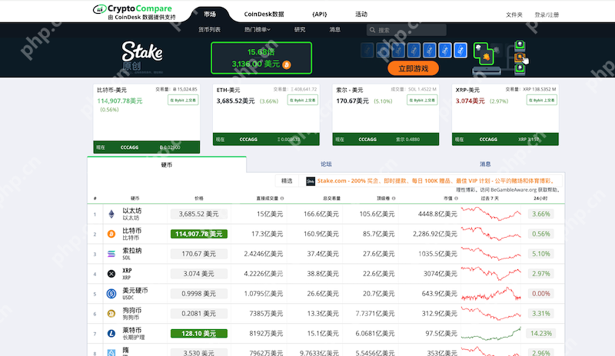
Task: Click the Litecoin 7-day sparkline chart
Action: pos(491,333)
